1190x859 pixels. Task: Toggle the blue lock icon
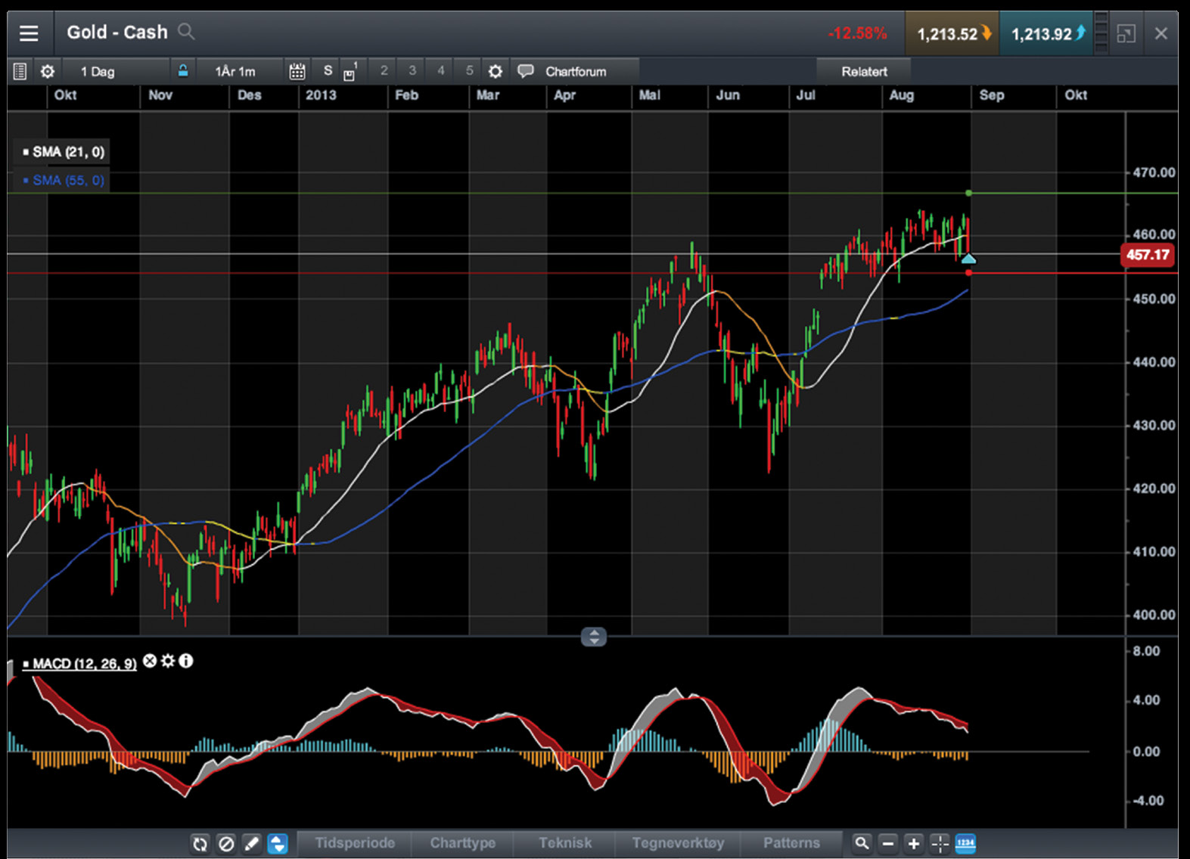click(x=183, y=71)
